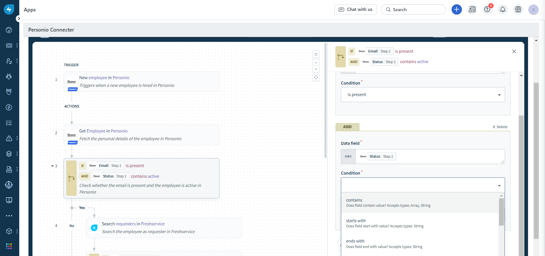Open the cube admin icon in sidebar
Viewport: 545px width, 256px height.
tap(9, 231)
